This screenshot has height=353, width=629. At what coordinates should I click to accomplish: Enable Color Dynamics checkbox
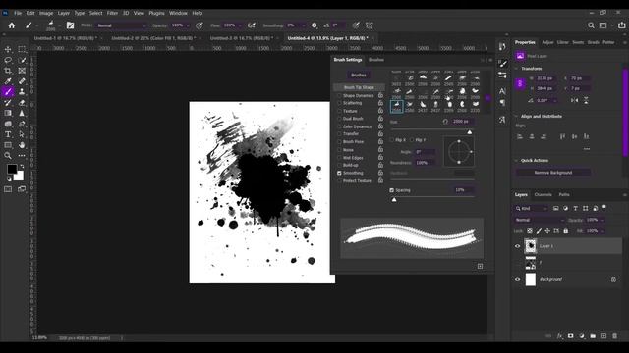pos(339,126)
